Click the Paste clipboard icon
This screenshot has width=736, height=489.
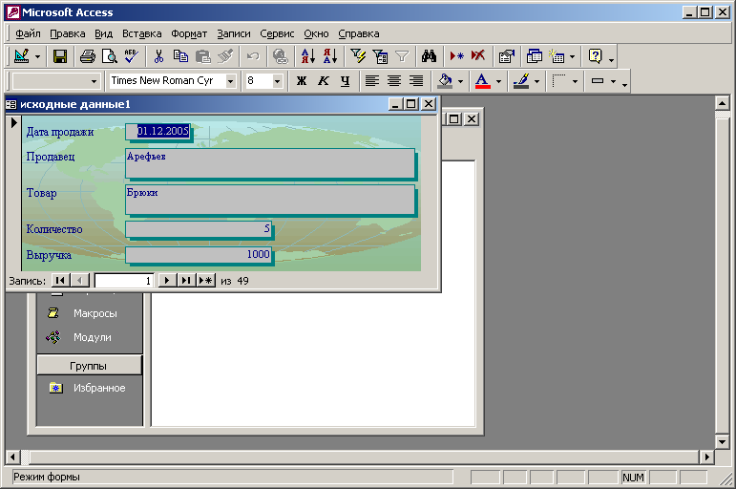(x=202, y=57)
